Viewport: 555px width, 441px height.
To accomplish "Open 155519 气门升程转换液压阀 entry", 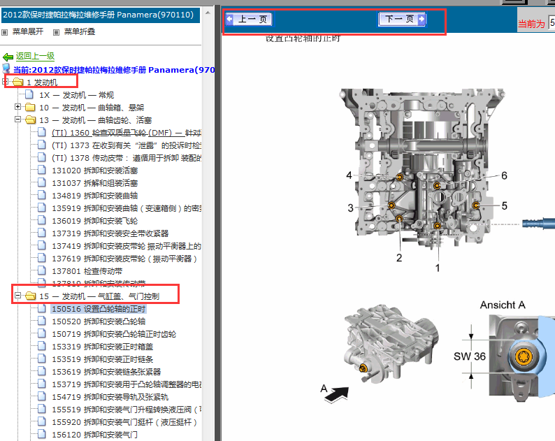I will pyautogui.click(x=127, y=409).
